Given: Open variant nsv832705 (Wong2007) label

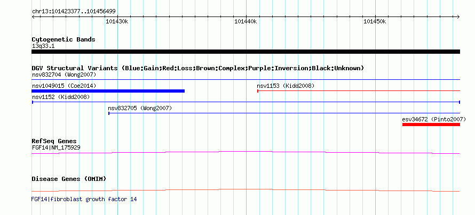Looking at the screenshot, I should (x=140, y=108).
